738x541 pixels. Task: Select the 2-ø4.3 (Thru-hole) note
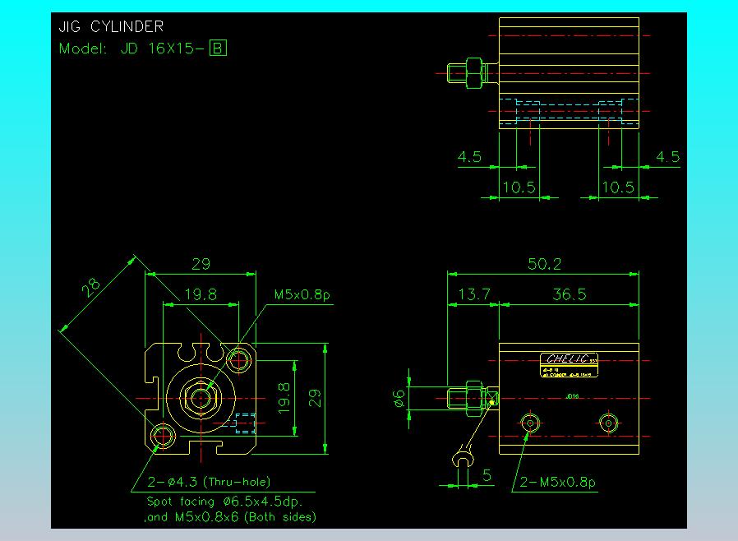(209, 482)
